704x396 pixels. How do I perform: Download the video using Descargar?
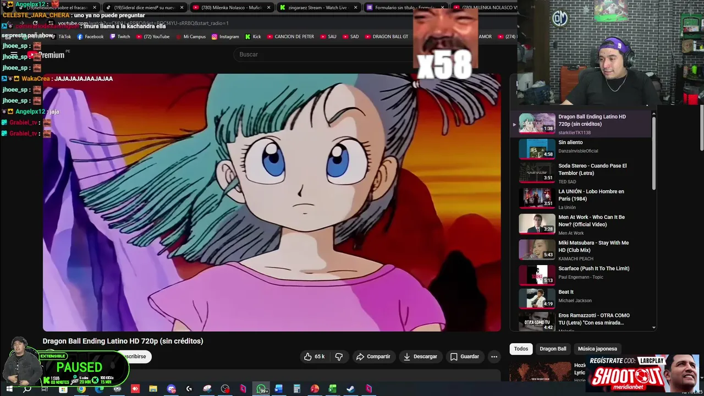[x=420, y=356]
